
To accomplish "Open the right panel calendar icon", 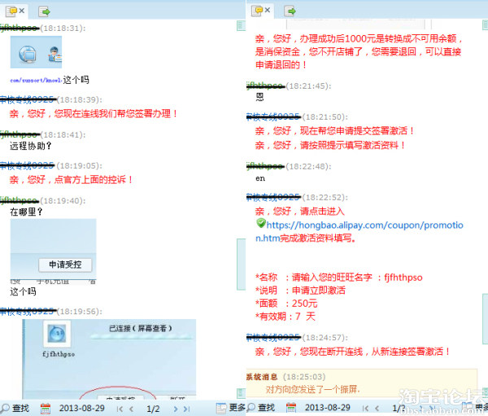I will coord(291,408).
